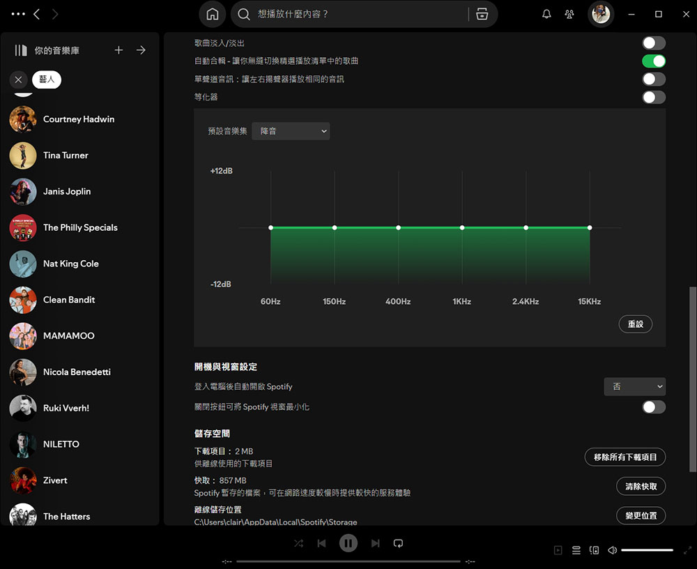Click the plus icon in library
This screenshot has height=569, width=697.
coord(118,50)
